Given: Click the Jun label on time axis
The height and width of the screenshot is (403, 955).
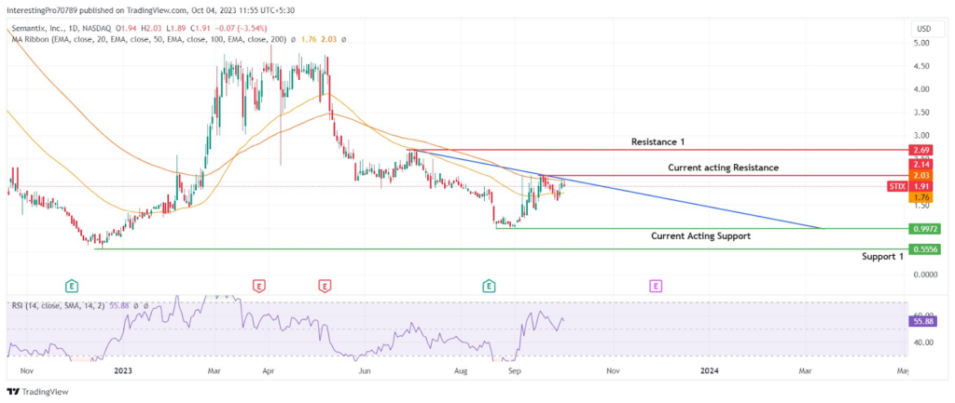Looking at the screenshot, I should coord(365,369).
